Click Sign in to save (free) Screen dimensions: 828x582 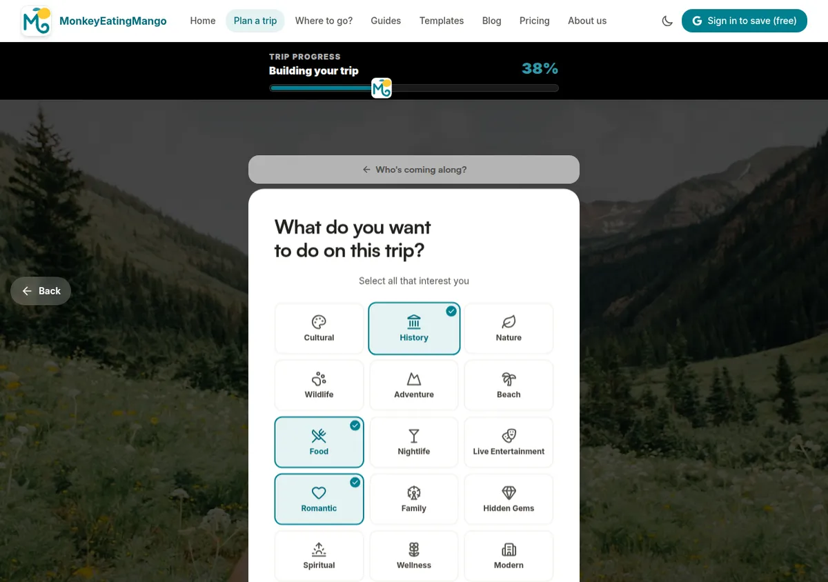[x=745, y=21]
